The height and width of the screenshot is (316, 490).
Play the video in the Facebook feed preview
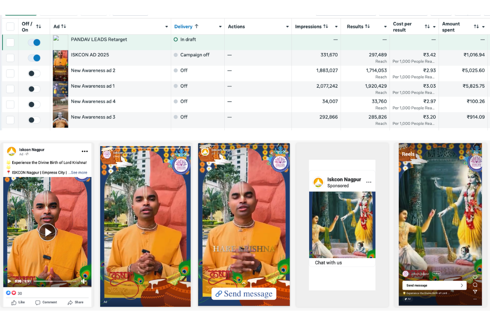pyautogui.click(x=47, y=232)
